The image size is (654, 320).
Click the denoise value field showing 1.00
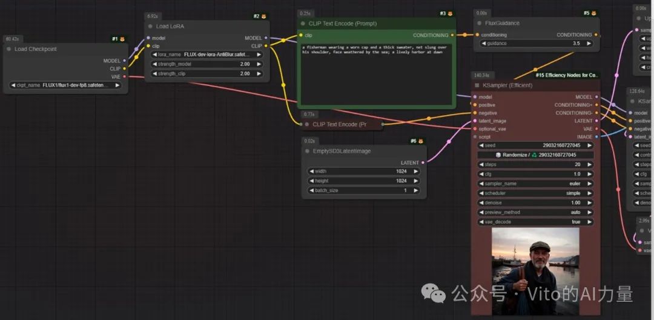[535, 203]
